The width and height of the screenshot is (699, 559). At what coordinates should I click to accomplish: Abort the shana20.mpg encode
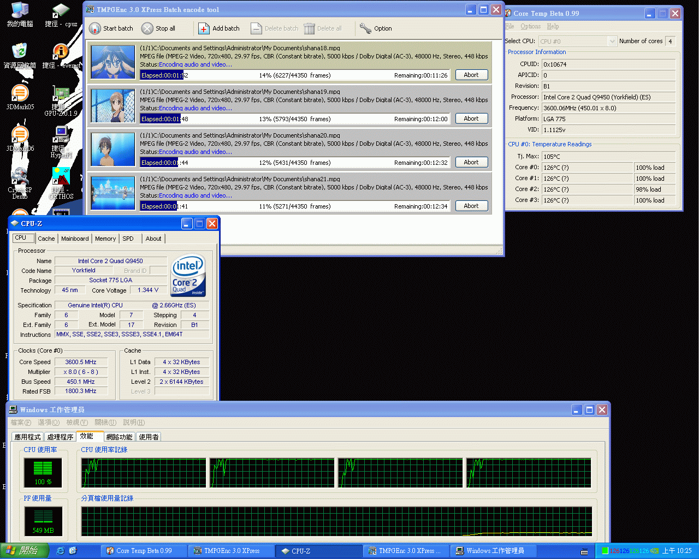coord(471,162)
